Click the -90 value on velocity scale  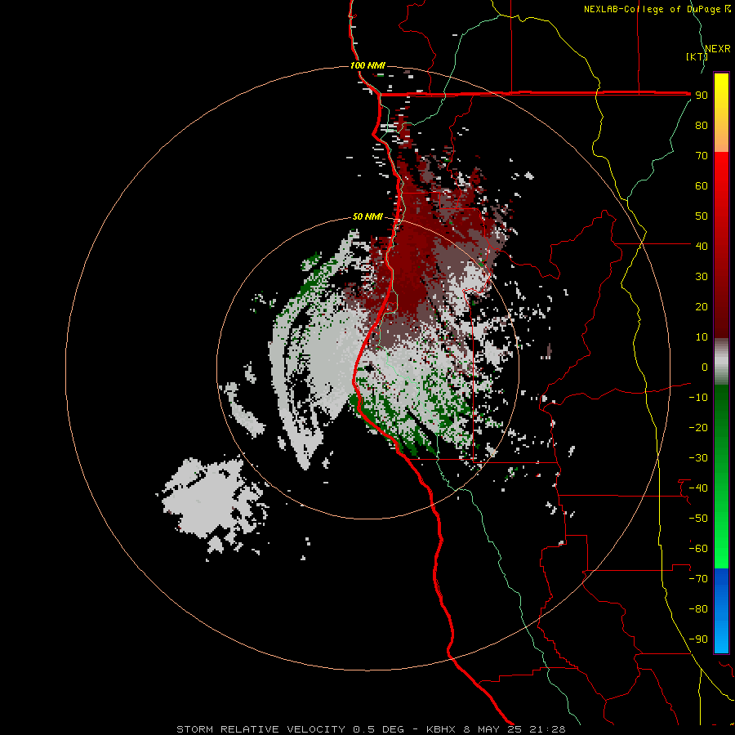698,639
